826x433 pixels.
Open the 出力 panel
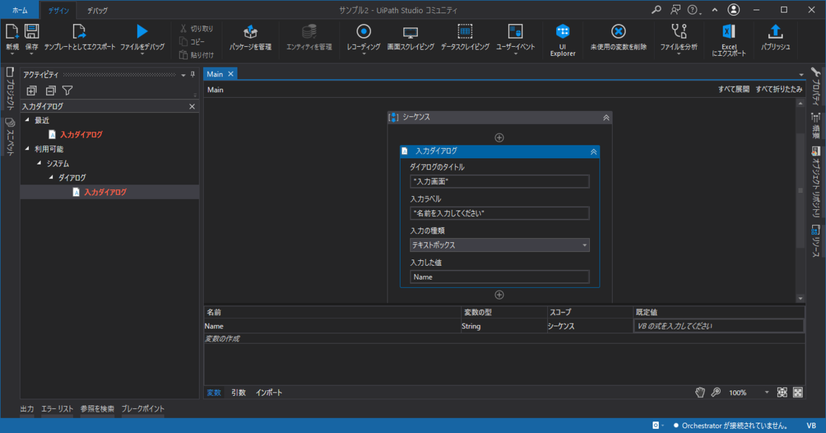27,409
